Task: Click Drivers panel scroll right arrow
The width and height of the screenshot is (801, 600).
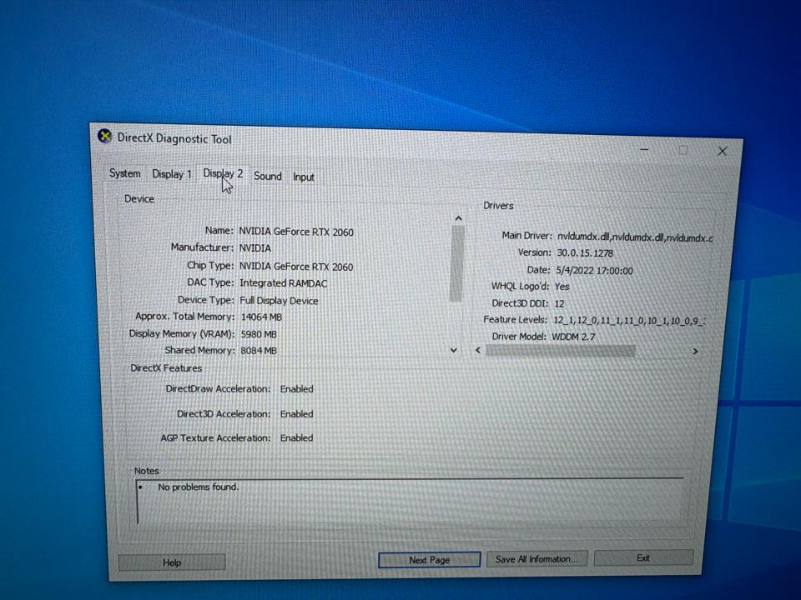Action: click(x=695, y=351)
